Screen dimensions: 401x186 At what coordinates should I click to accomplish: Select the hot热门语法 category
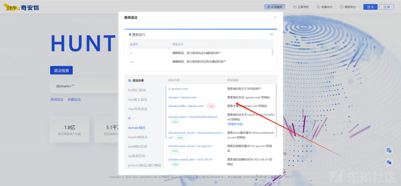(137, 90)
